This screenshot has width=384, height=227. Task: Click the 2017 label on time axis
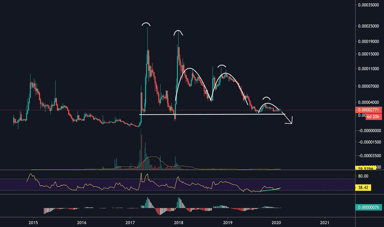point(130,222)
